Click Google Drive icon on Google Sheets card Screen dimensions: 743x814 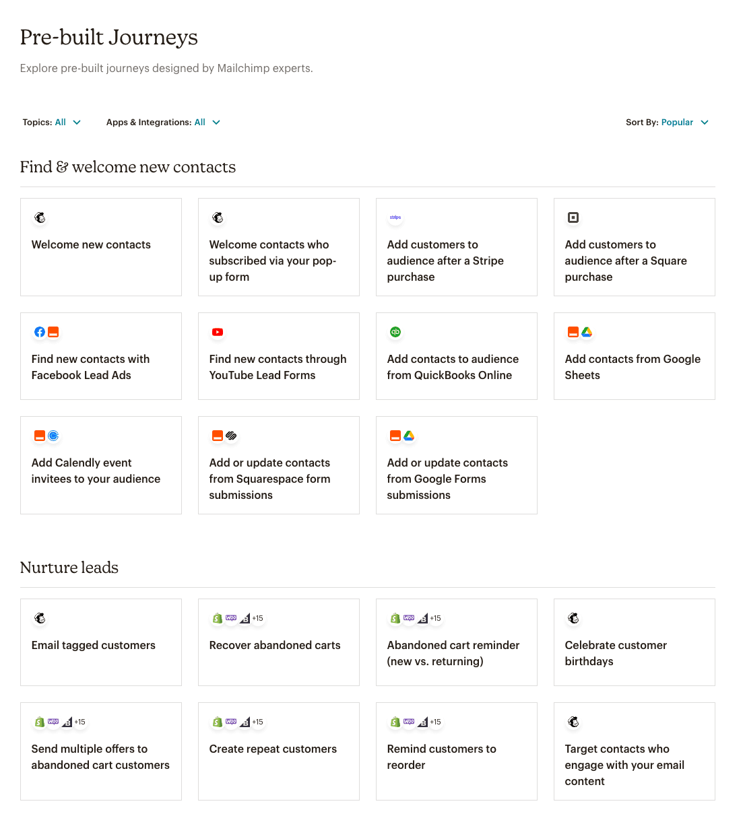tap(587, 332)
